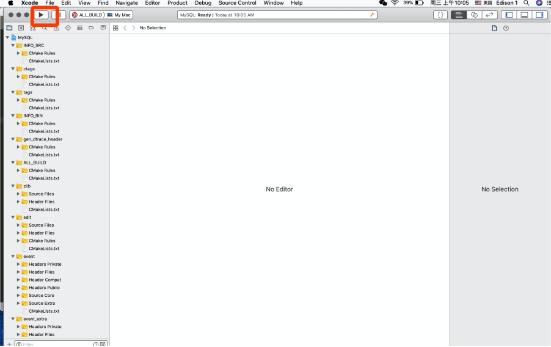Viewport: 551px width, 347px height.
Task: Collapse the gen_dtrace_header group
Action: pos(13,139)
